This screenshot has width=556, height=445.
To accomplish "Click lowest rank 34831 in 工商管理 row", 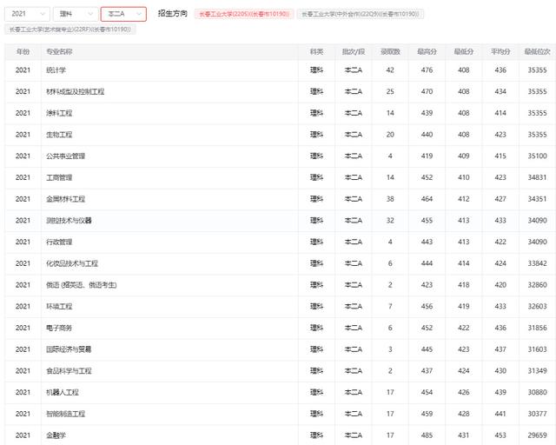I will 537,177.
